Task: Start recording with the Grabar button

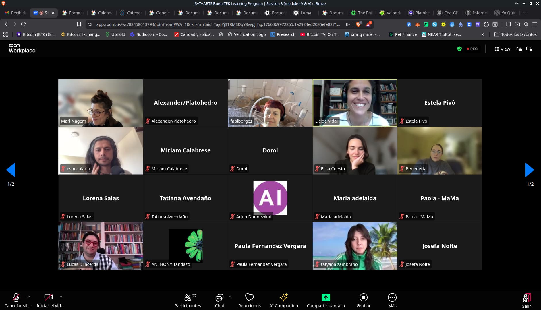Action: (x=363, y=300)
